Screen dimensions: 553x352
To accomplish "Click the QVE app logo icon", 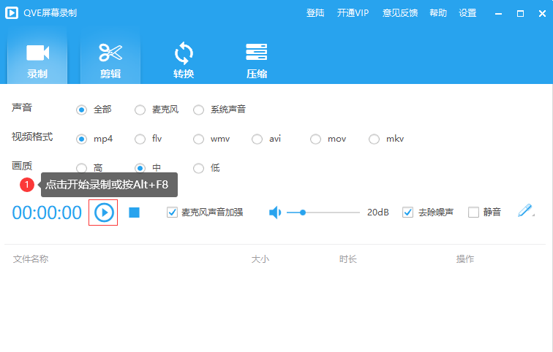I will tap(12, 13).
